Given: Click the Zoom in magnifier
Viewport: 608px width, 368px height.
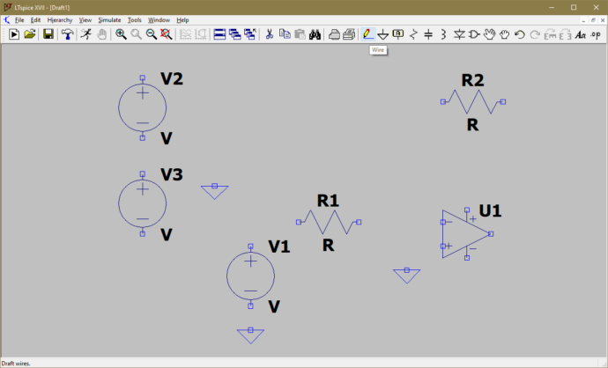Looking at the screenshot, I should click(121, 34).
